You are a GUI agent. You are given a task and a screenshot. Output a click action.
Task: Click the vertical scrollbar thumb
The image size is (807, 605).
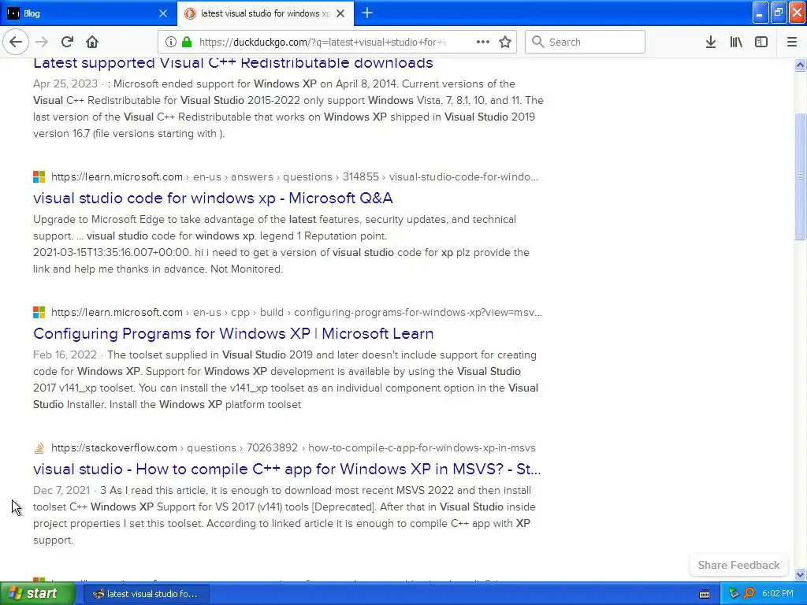pyautogui.click(x=800, y=176)
